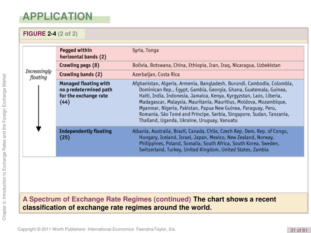Click the line starting with Myanmar, Nigeria
The height and width of the screenshot is (233, 311).
click(x=208, y=108)
